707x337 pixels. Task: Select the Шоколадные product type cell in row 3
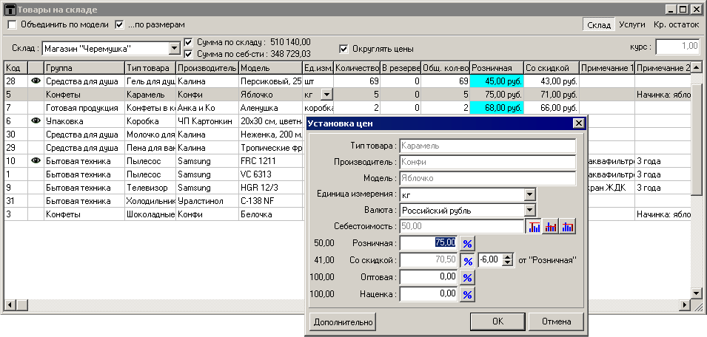[150, 214]
